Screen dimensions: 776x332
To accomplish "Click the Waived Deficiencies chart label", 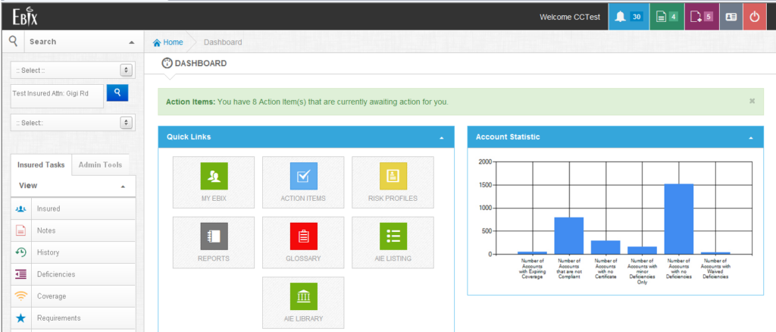I will coord(715,268).
